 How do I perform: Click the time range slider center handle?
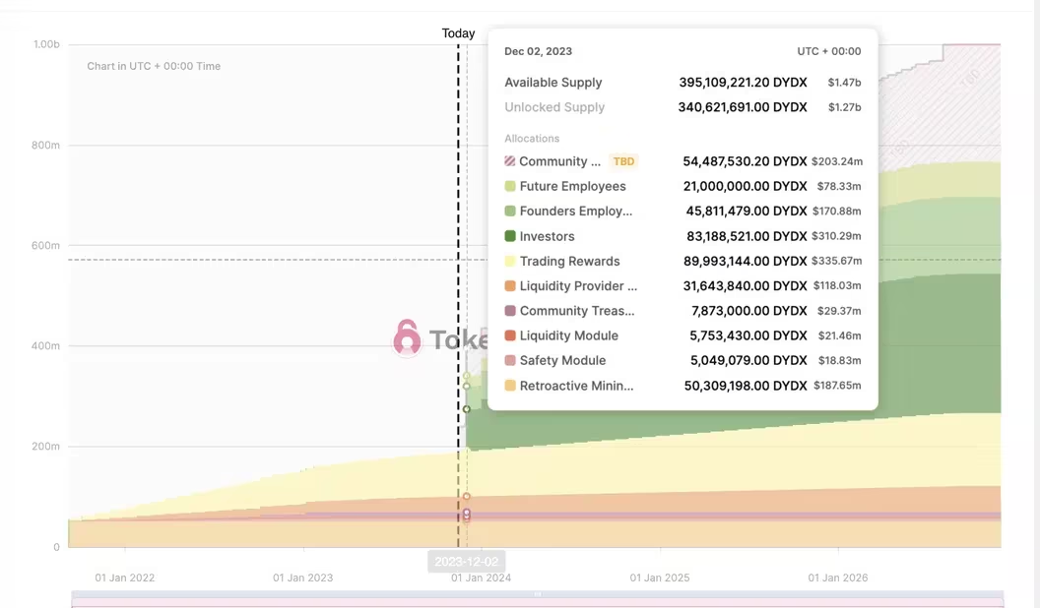point(538,594)
